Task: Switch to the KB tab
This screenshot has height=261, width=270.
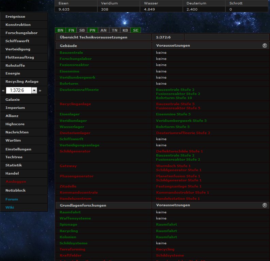Action: click(125, 30)
